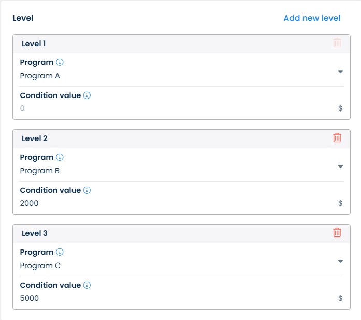
Task: Focus Level 1 condition value field
Action: 176,108
